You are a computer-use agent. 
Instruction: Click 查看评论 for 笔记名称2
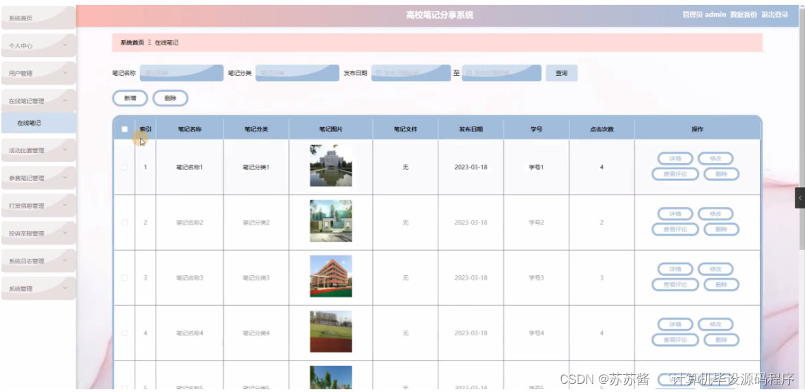pyautogui.click(x=675, y=229)
